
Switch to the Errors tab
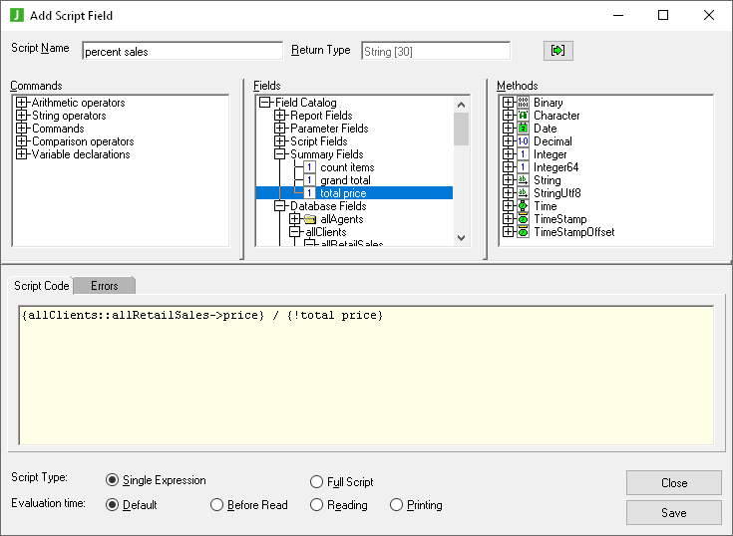(x=105, y=286)
